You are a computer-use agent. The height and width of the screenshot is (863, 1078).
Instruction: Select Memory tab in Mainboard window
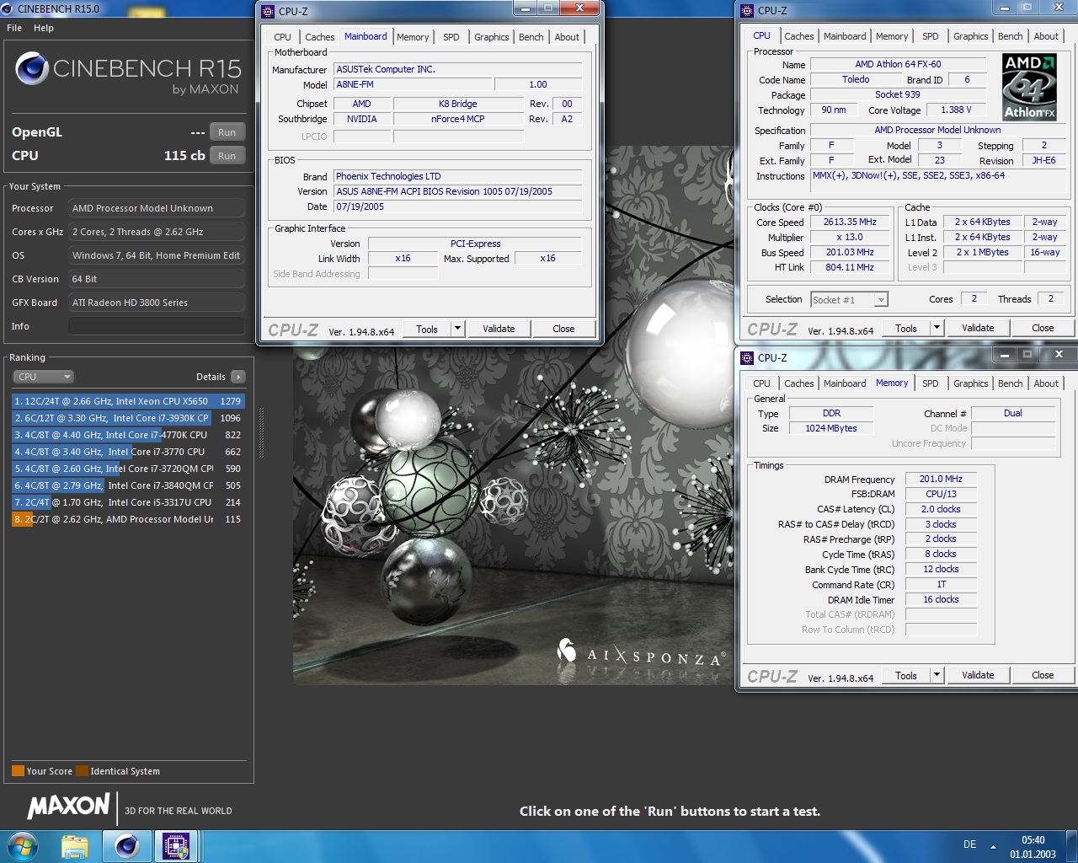tap(413, 37)
